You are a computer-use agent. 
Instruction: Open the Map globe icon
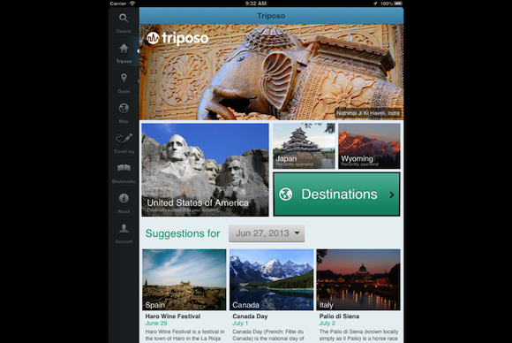(x=124, y=108)
